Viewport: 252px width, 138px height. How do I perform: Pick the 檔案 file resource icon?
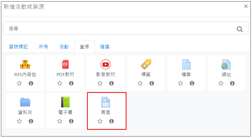point(186,64)
